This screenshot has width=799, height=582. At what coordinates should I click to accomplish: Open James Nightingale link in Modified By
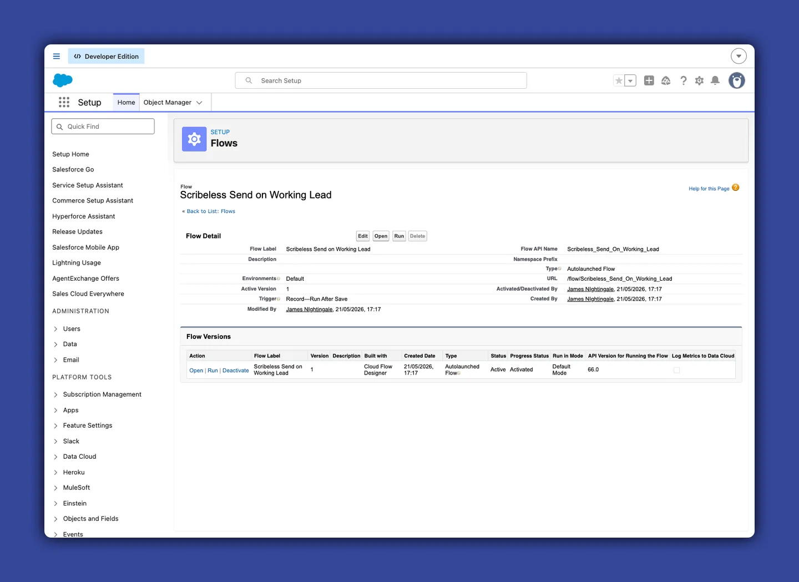(309, 310)
